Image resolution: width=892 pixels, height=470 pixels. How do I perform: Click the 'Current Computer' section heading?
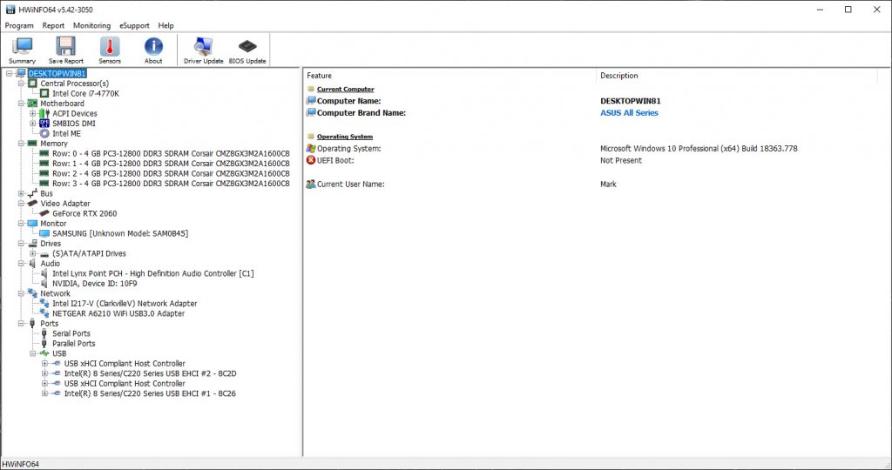[345, 90]
